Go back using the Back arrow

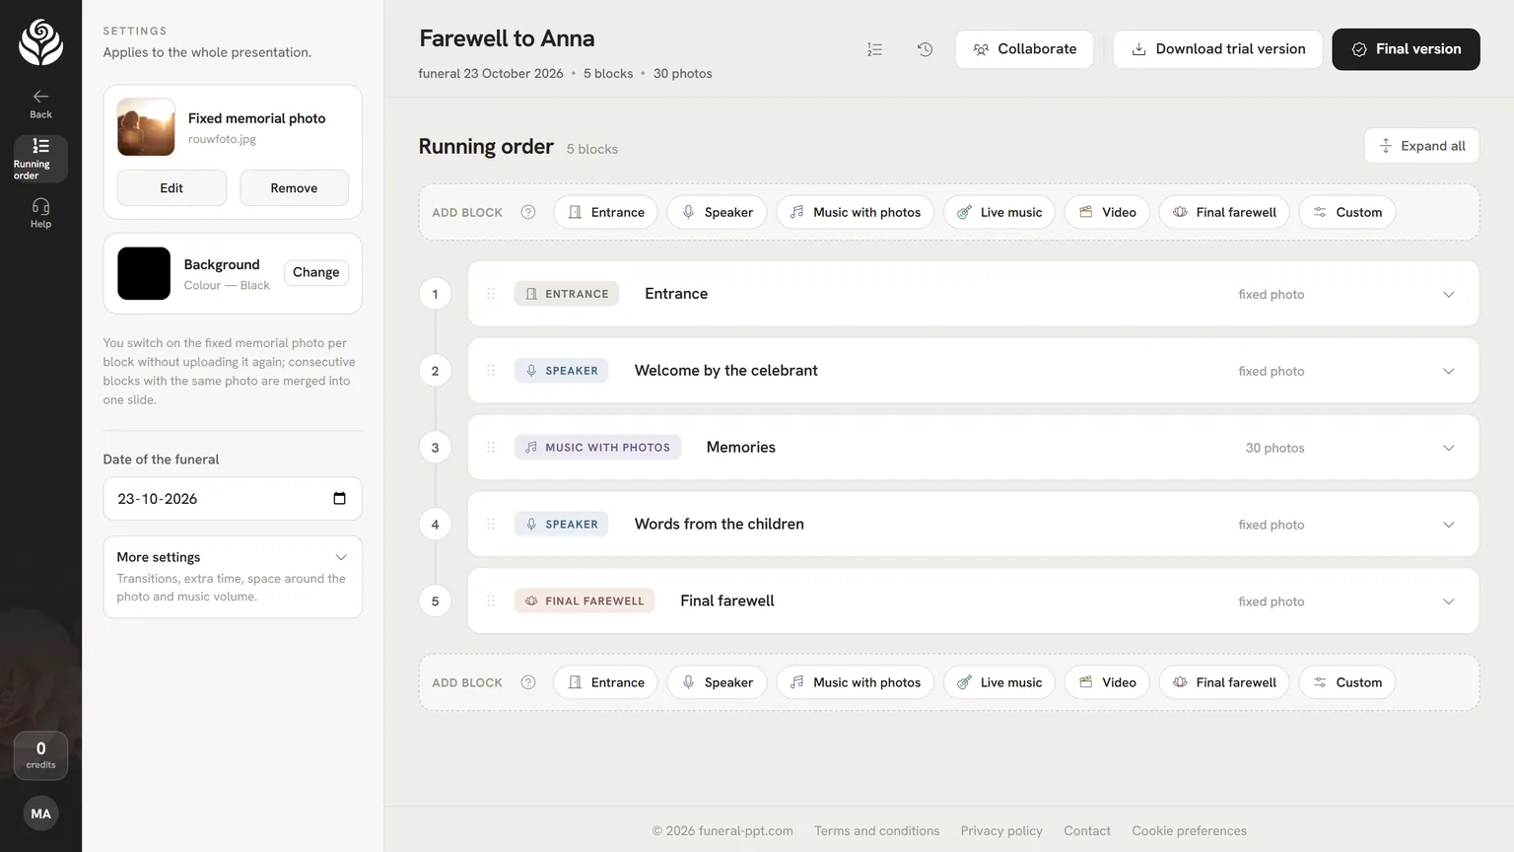[40, 104]
